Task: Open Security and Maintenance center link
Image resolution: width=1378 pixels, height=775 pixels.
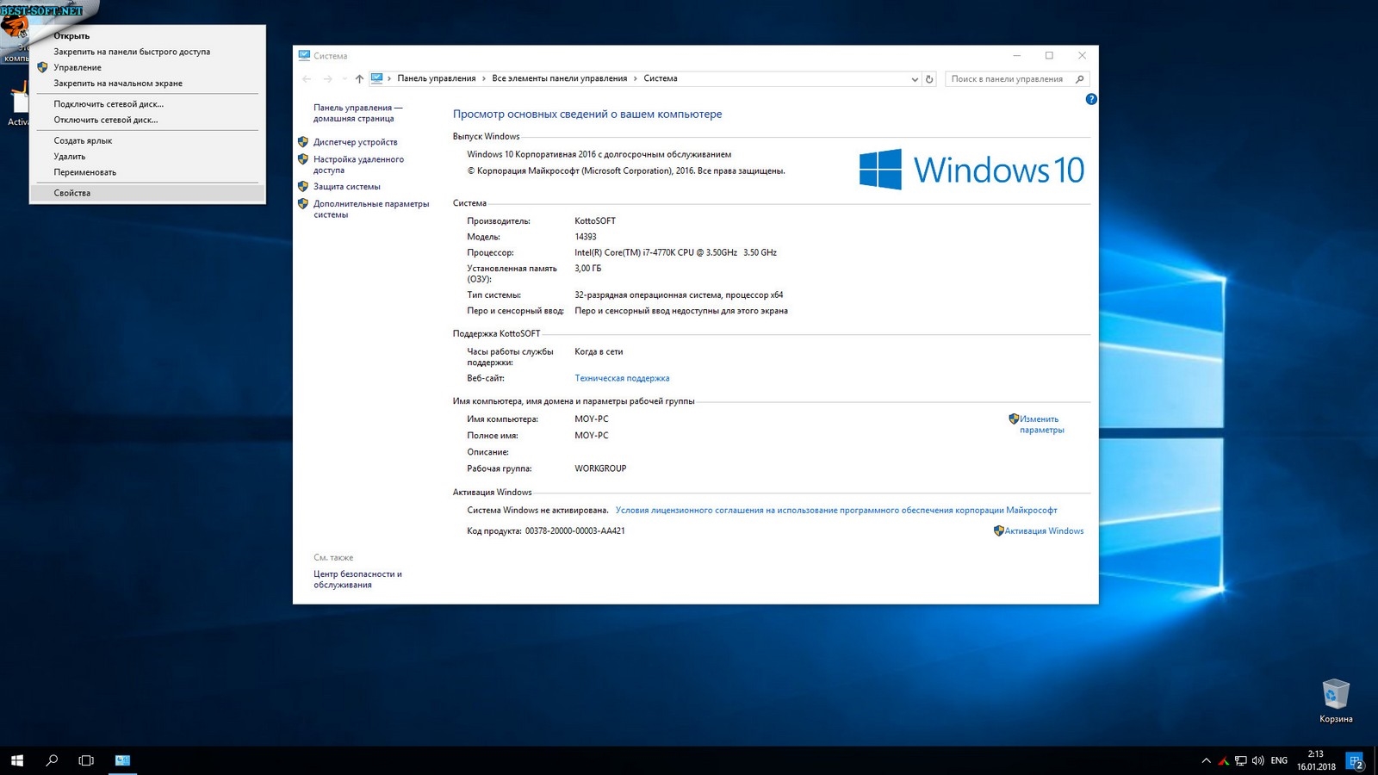Action: pos(357,580)
